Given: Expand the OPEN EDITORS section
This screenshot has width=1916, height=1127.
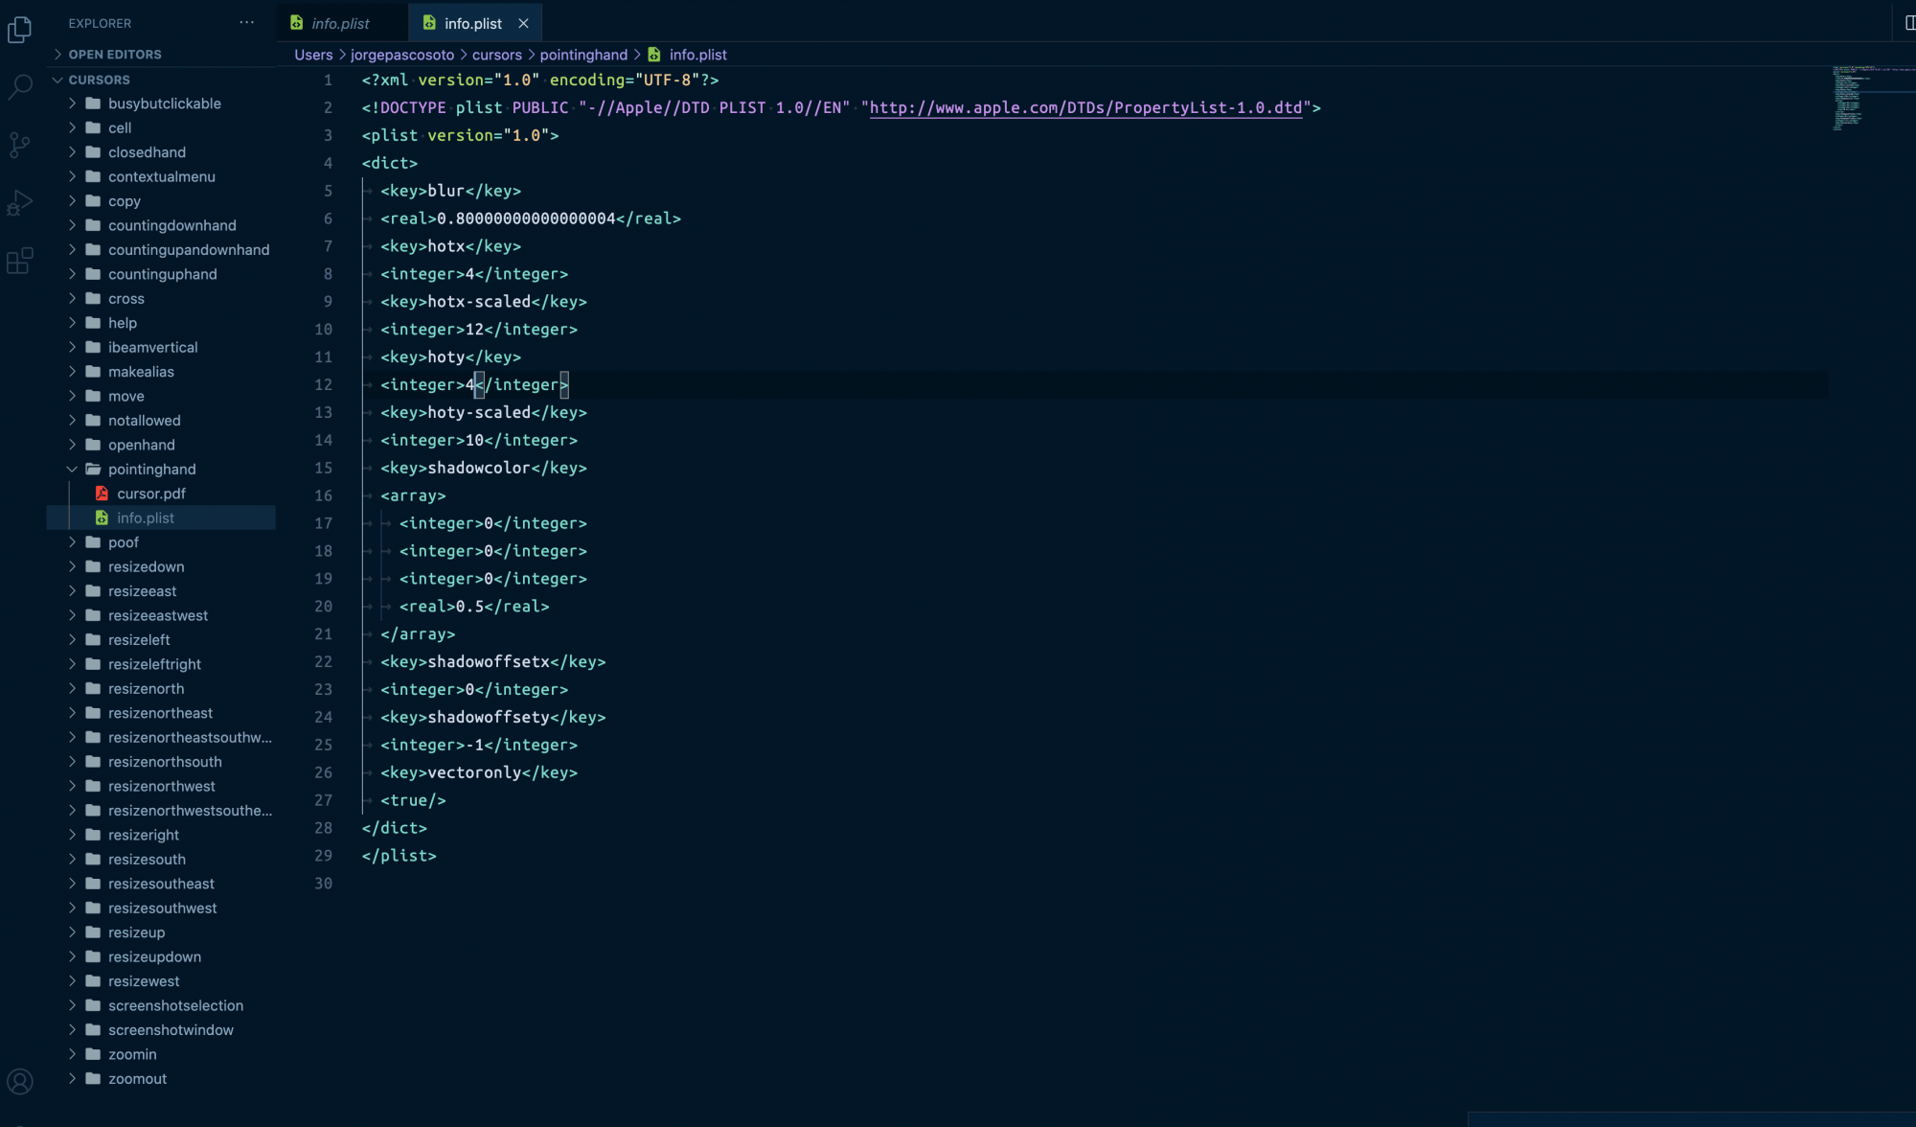Looking at the screenshot, I should click(x=114, y=55).
